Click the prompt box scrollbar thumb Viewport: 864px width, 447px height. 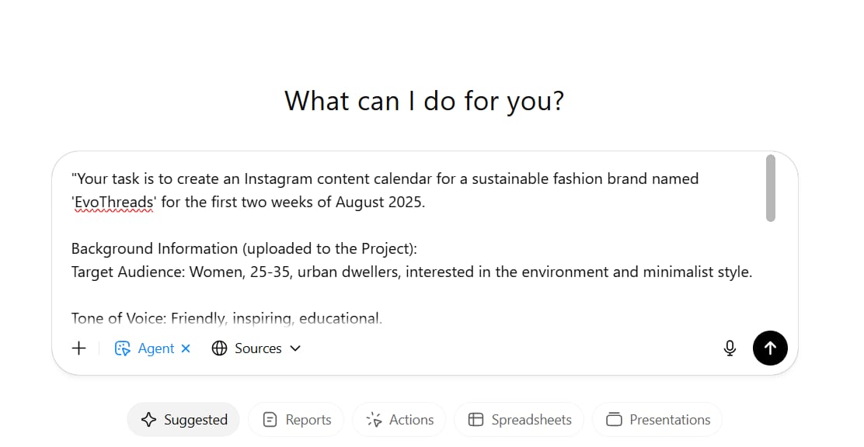(770, 189)
